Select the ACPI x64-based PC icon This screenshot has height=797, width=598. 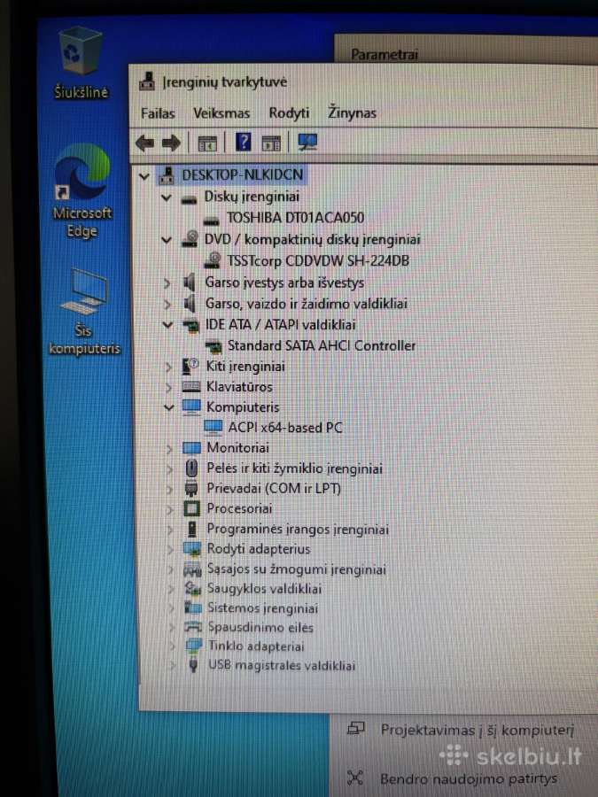click(x=214, y=428)
